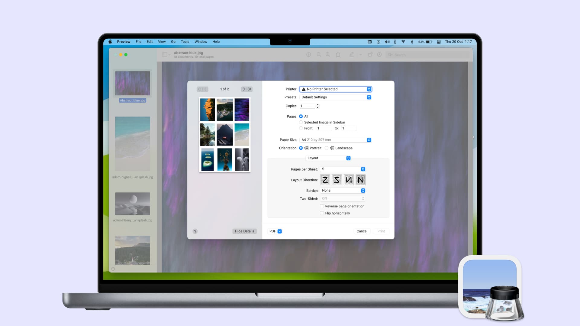Check the Flip horizontally option
The height and width of the screenshot is (326, 580).
coord(322,213)
